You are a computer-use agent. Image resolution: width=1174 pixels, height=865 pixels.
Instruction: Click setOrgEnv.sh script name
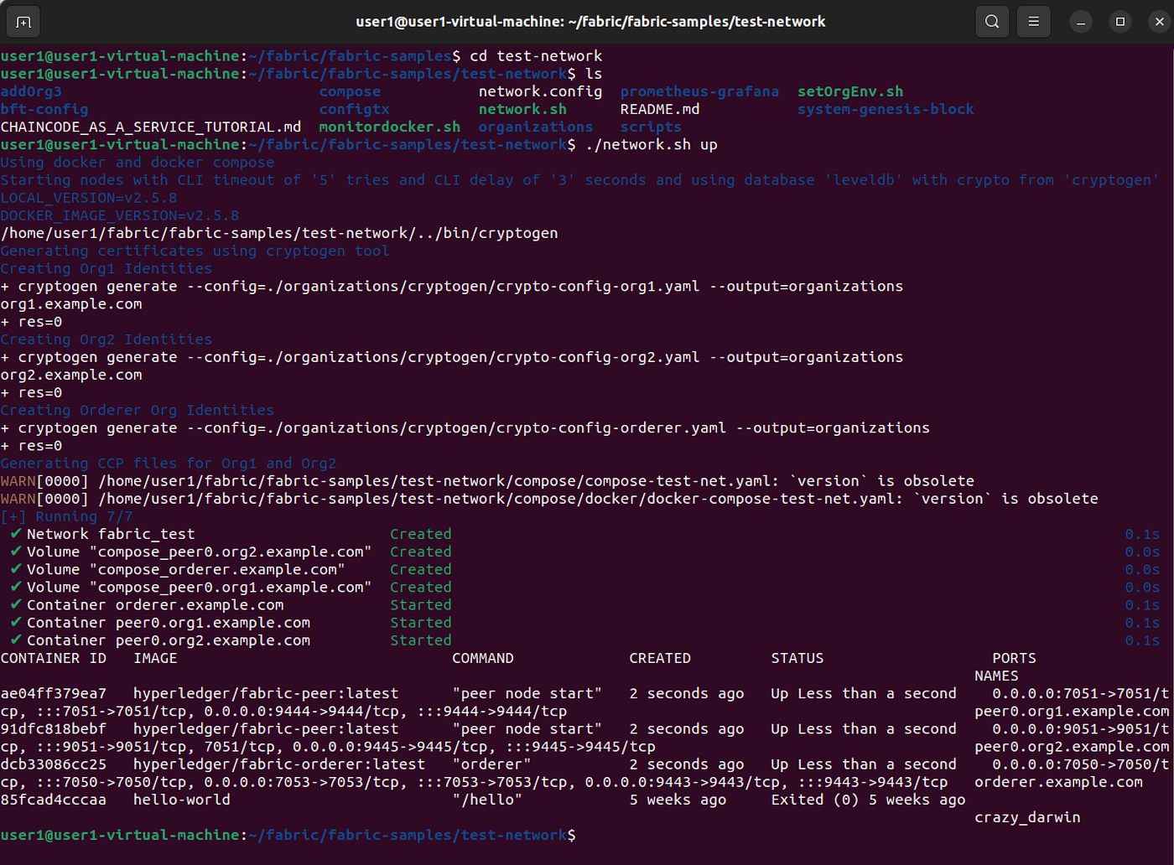point(850,91)
